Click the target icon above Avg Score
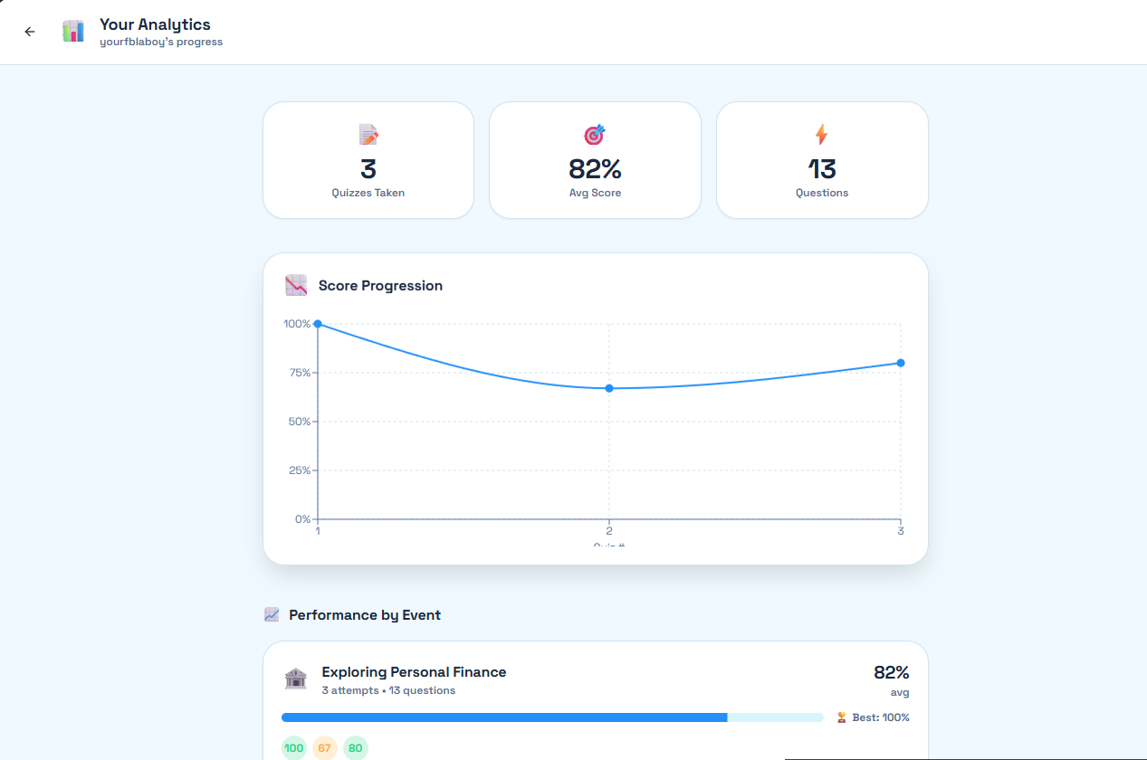 (595, 135)
